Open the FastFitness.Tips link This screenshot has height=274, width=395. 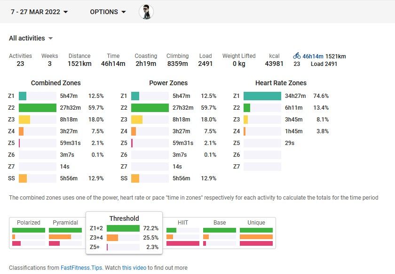[82, 268]
